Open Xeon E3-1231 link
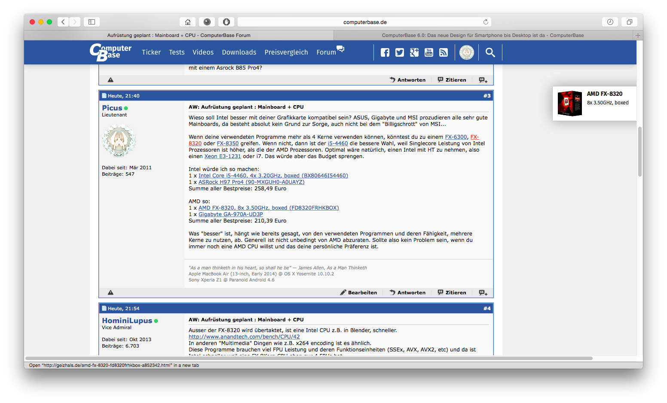Image resolution: width=667 pixels, height=403 pixels. click(223, 156)
